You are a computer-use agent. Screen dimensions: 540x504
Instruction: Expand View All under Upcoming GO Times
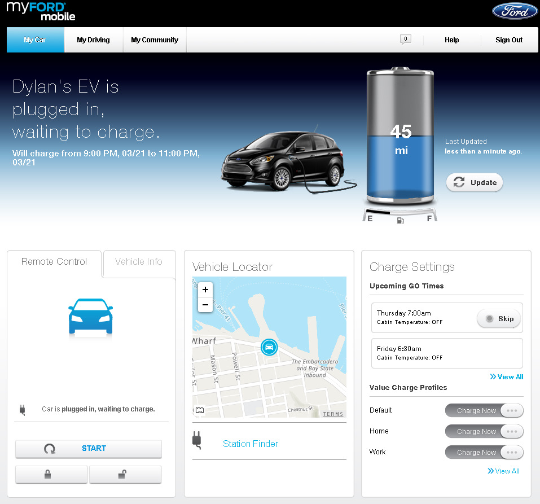click(x=506, y=376)
